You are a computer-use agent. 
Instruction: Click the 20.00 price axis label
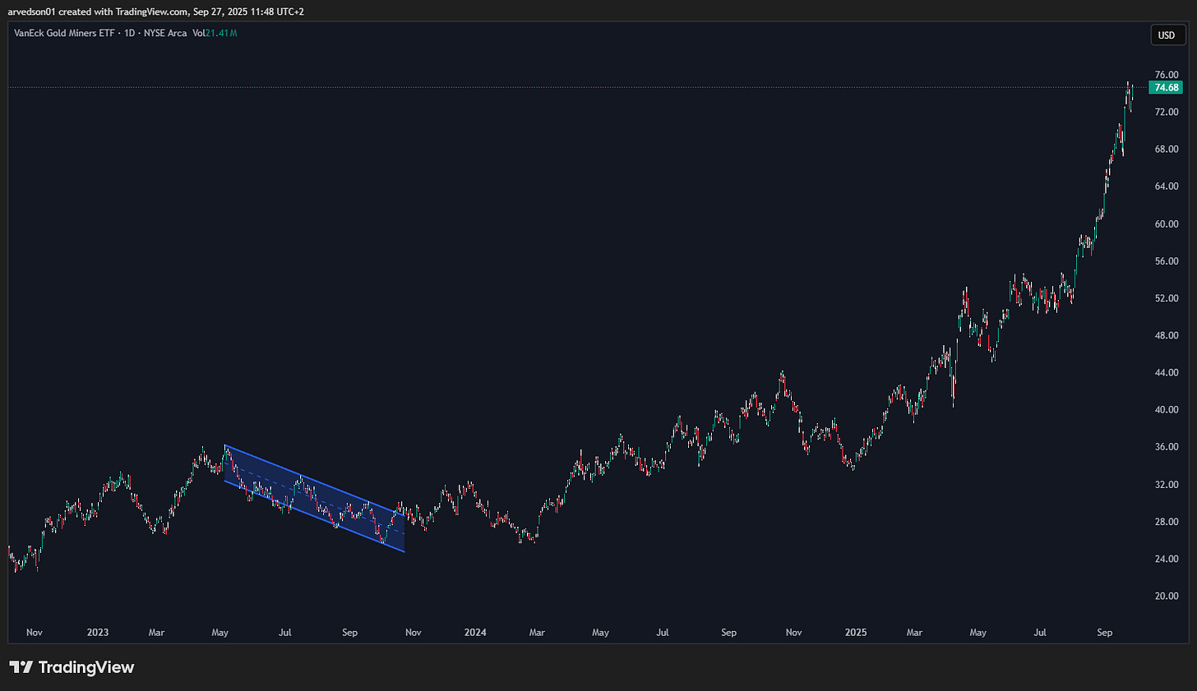[1167, 597]
